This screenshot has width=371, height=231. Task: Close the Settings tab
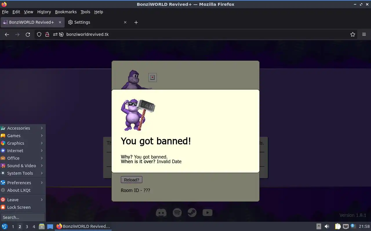125,22
